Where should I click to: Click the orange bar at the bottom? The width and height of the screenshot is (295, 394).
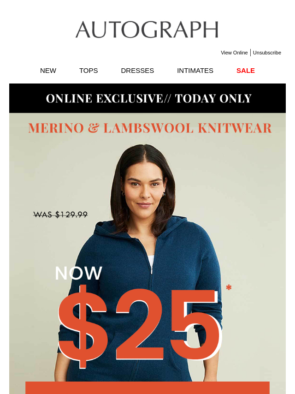[147, 388]
